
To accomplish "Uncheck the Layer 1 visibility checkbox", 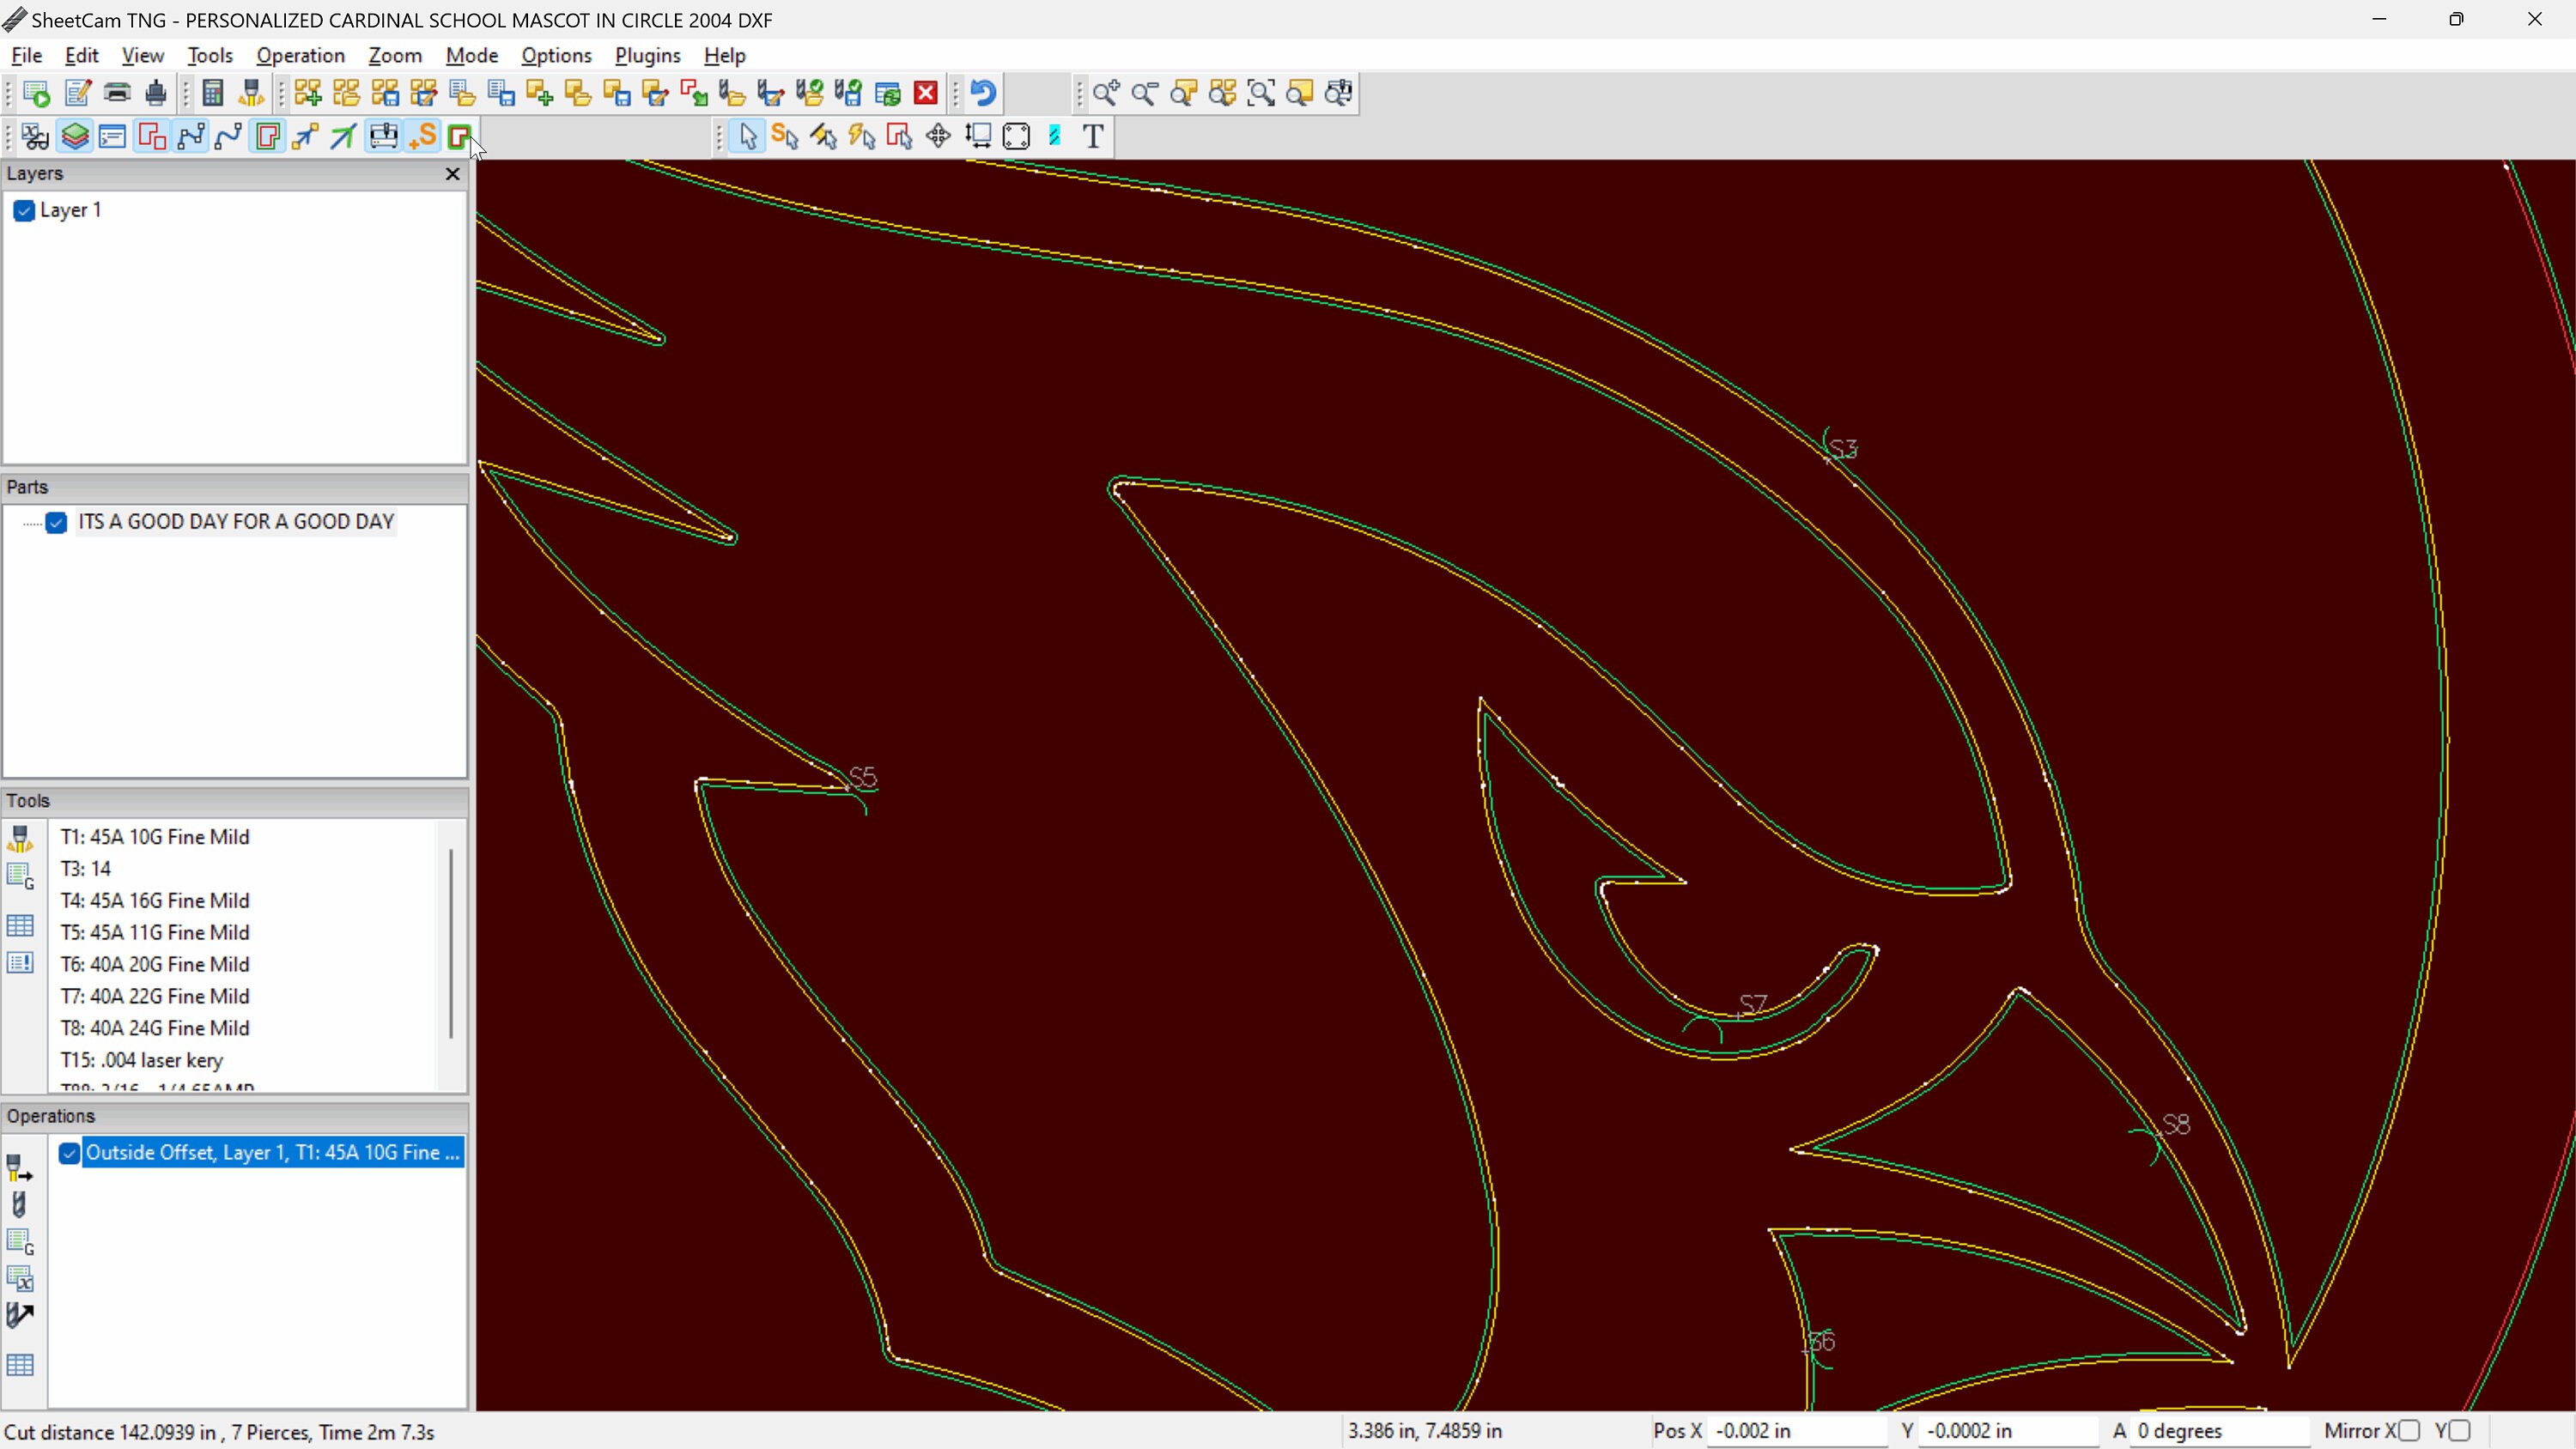I will 24,210.
